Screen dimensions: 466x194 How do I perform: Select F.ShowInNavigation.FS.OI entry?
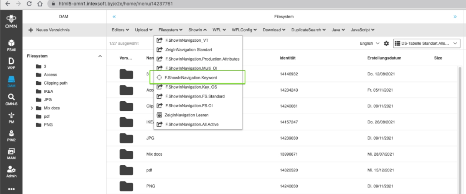pyautogui.click(x=198, y=106)
